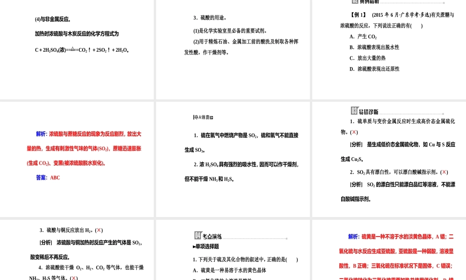Image resolution: width=466 pixels, height=280 pixels.
Task: Click the 加热时浓硫酸与木炭反应 equation text
Action: [77, 34]
